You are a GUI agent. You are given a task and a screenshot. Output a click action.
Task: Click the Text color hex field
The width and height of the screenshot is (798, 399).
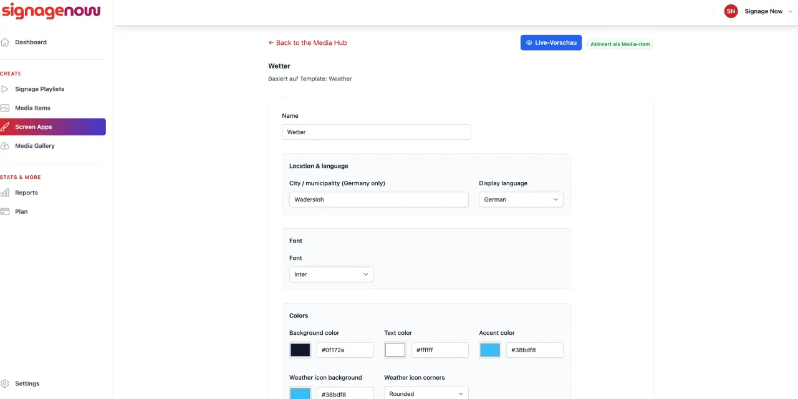coord(440,350)
